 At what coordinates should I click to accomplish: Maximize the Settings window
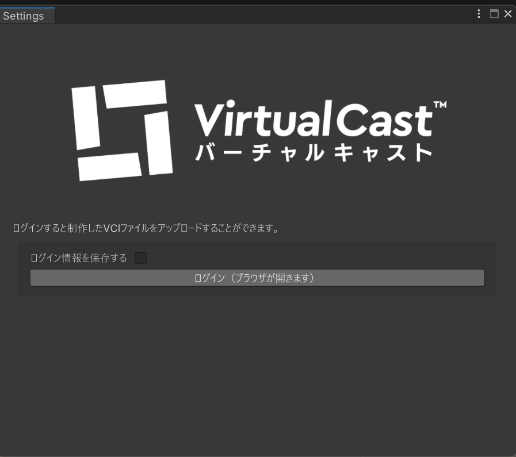tap(494, 14)
